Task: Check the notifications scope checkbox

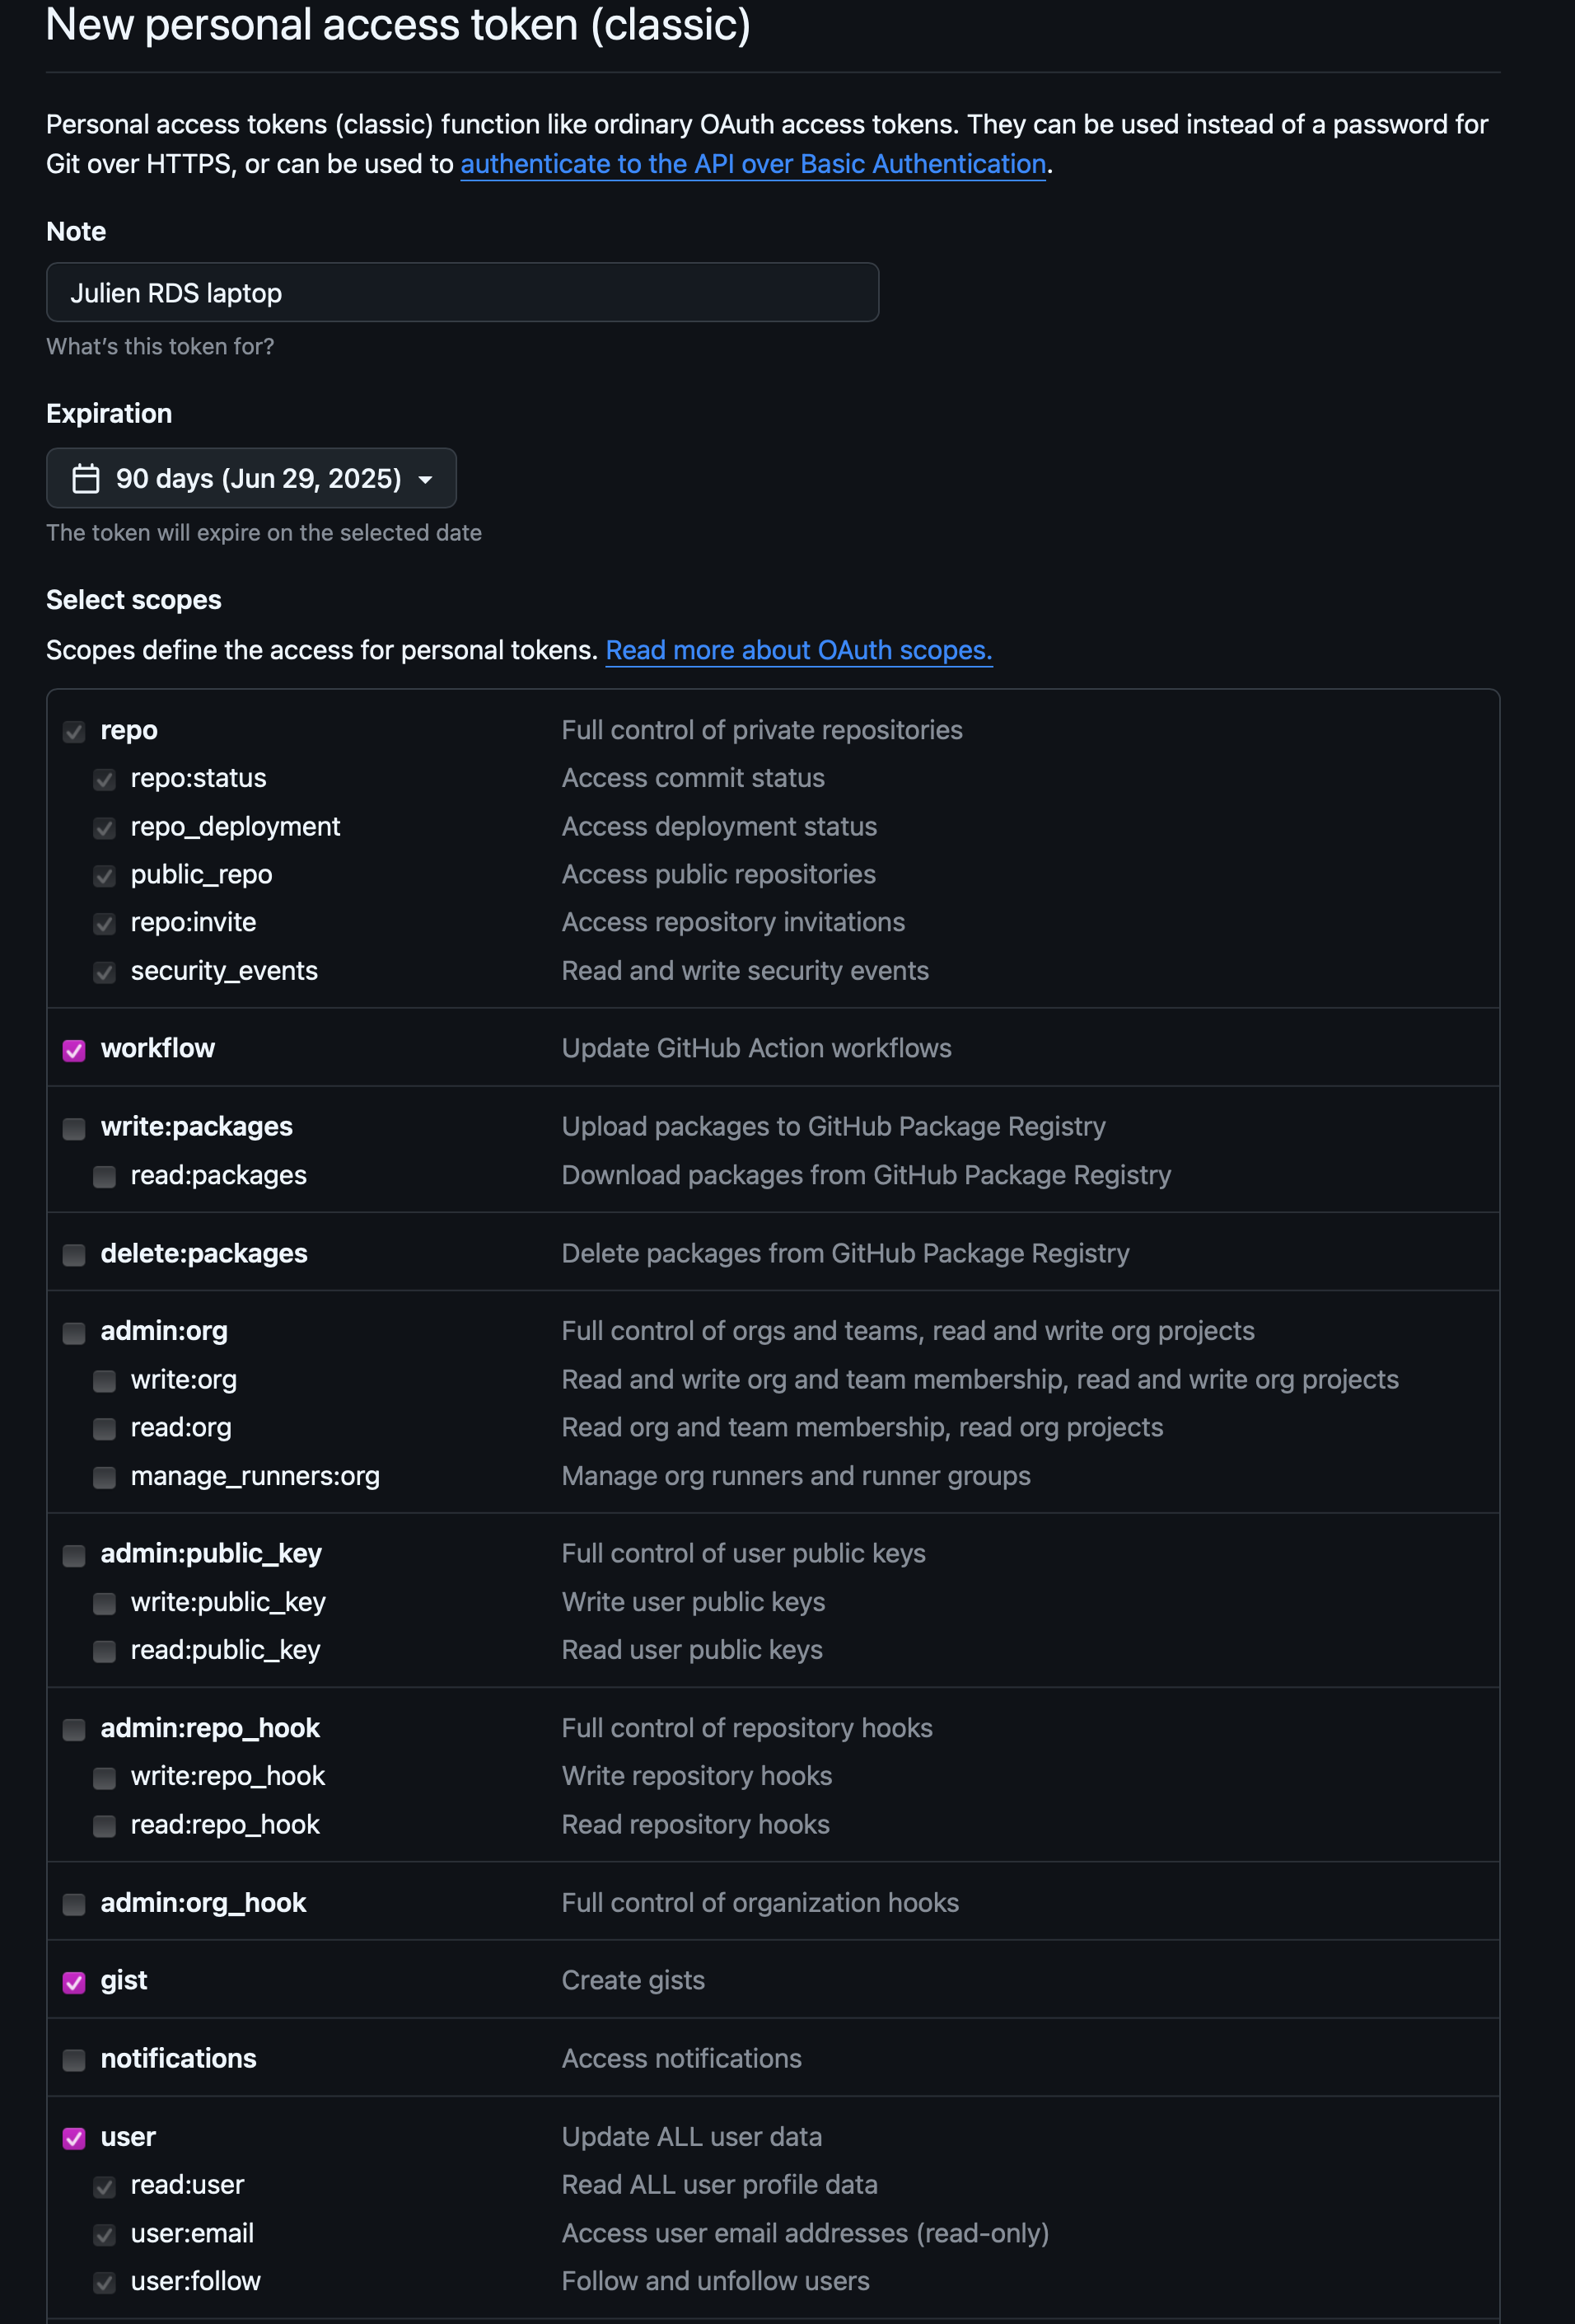Action: click(x=74, y=2060)
